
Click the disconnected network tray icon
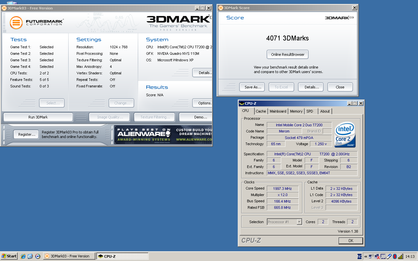coord(377,256)
